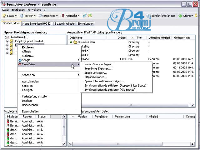
Task: Open the Bearbeiten menu
Action: 18,10
